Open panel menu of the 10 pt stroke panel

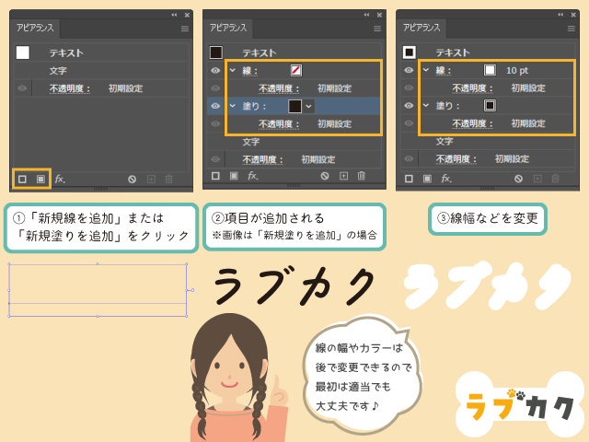pos(572,29)
